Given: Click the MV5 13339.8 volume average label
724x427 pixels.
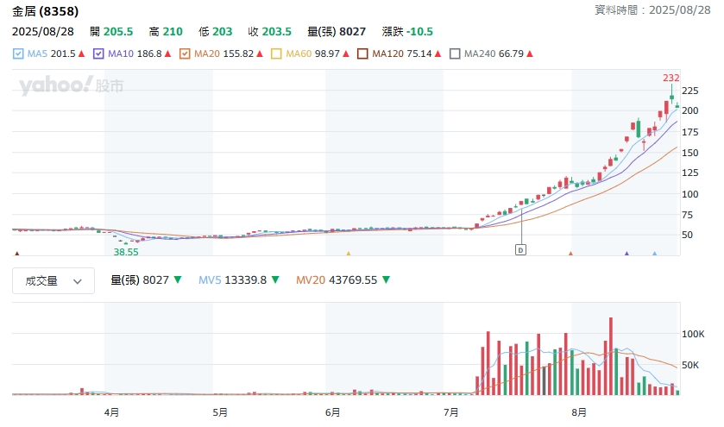Looking at the screenshot, I should click(x=238, y=279).
